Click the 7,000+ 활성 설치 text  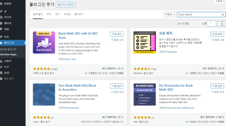(41, 122)
